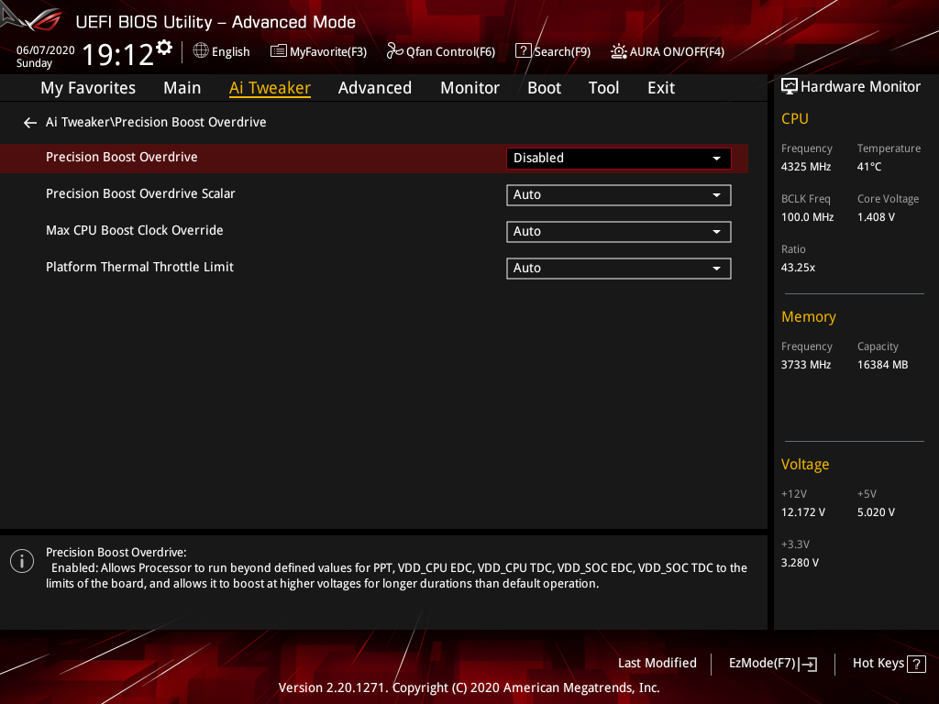Screen dimensions: 939x704
Task: Open the Precision Boost Overdrive Scalar dropdown
Action: tap(619, 194)
